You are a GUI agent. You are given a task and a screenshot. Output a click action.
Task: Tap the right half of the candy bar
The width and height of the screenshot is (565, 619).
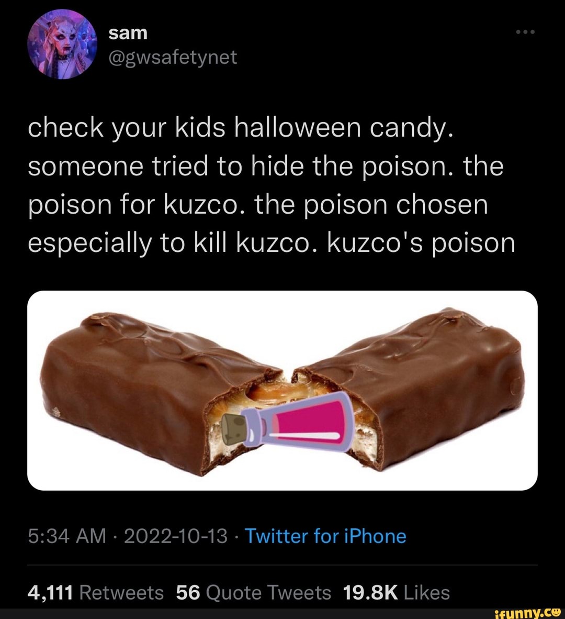[429, 388]
